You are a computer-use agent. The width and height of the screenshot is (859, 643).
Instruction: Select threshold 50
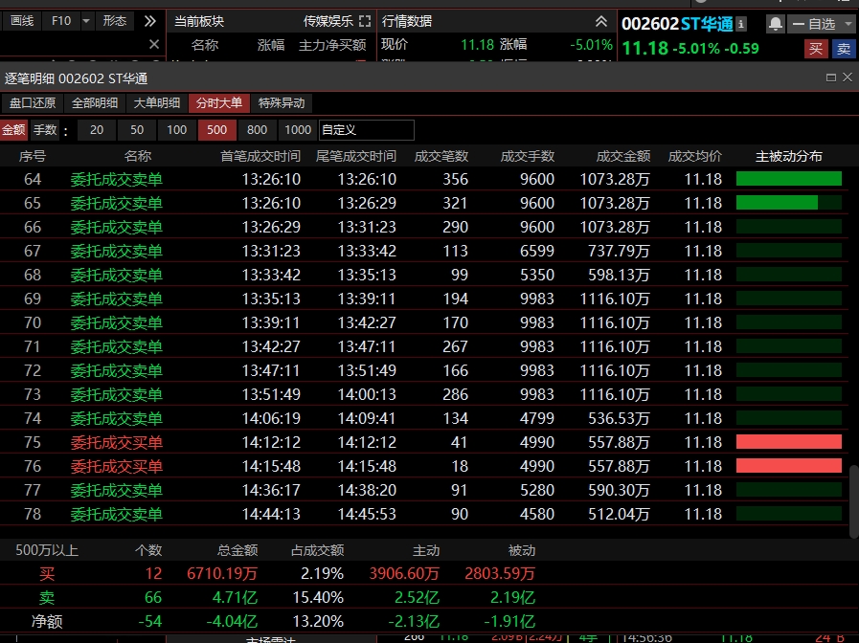(x=137, y=130)
